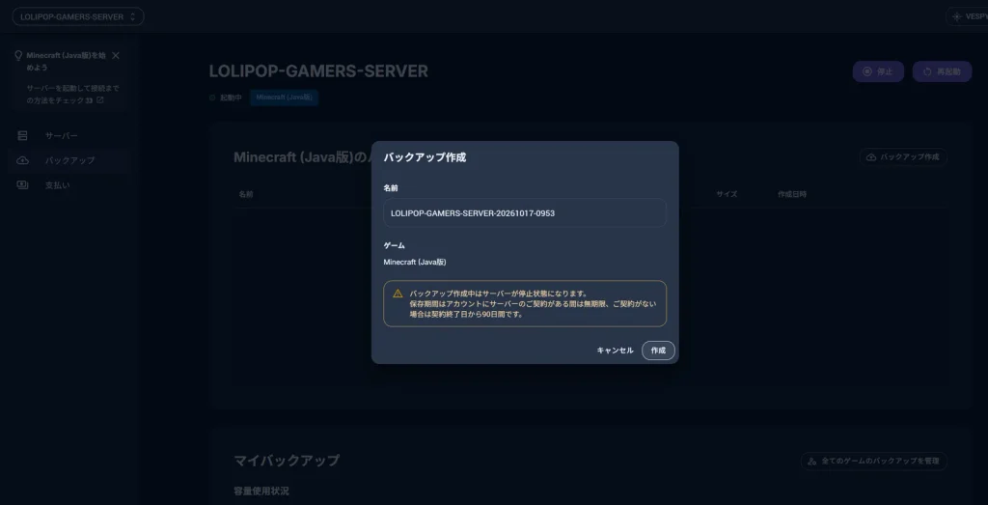Select the dialog's Minecraft (Java版) game text
Screen dimensions: 988x505
[x=415, y=262]
